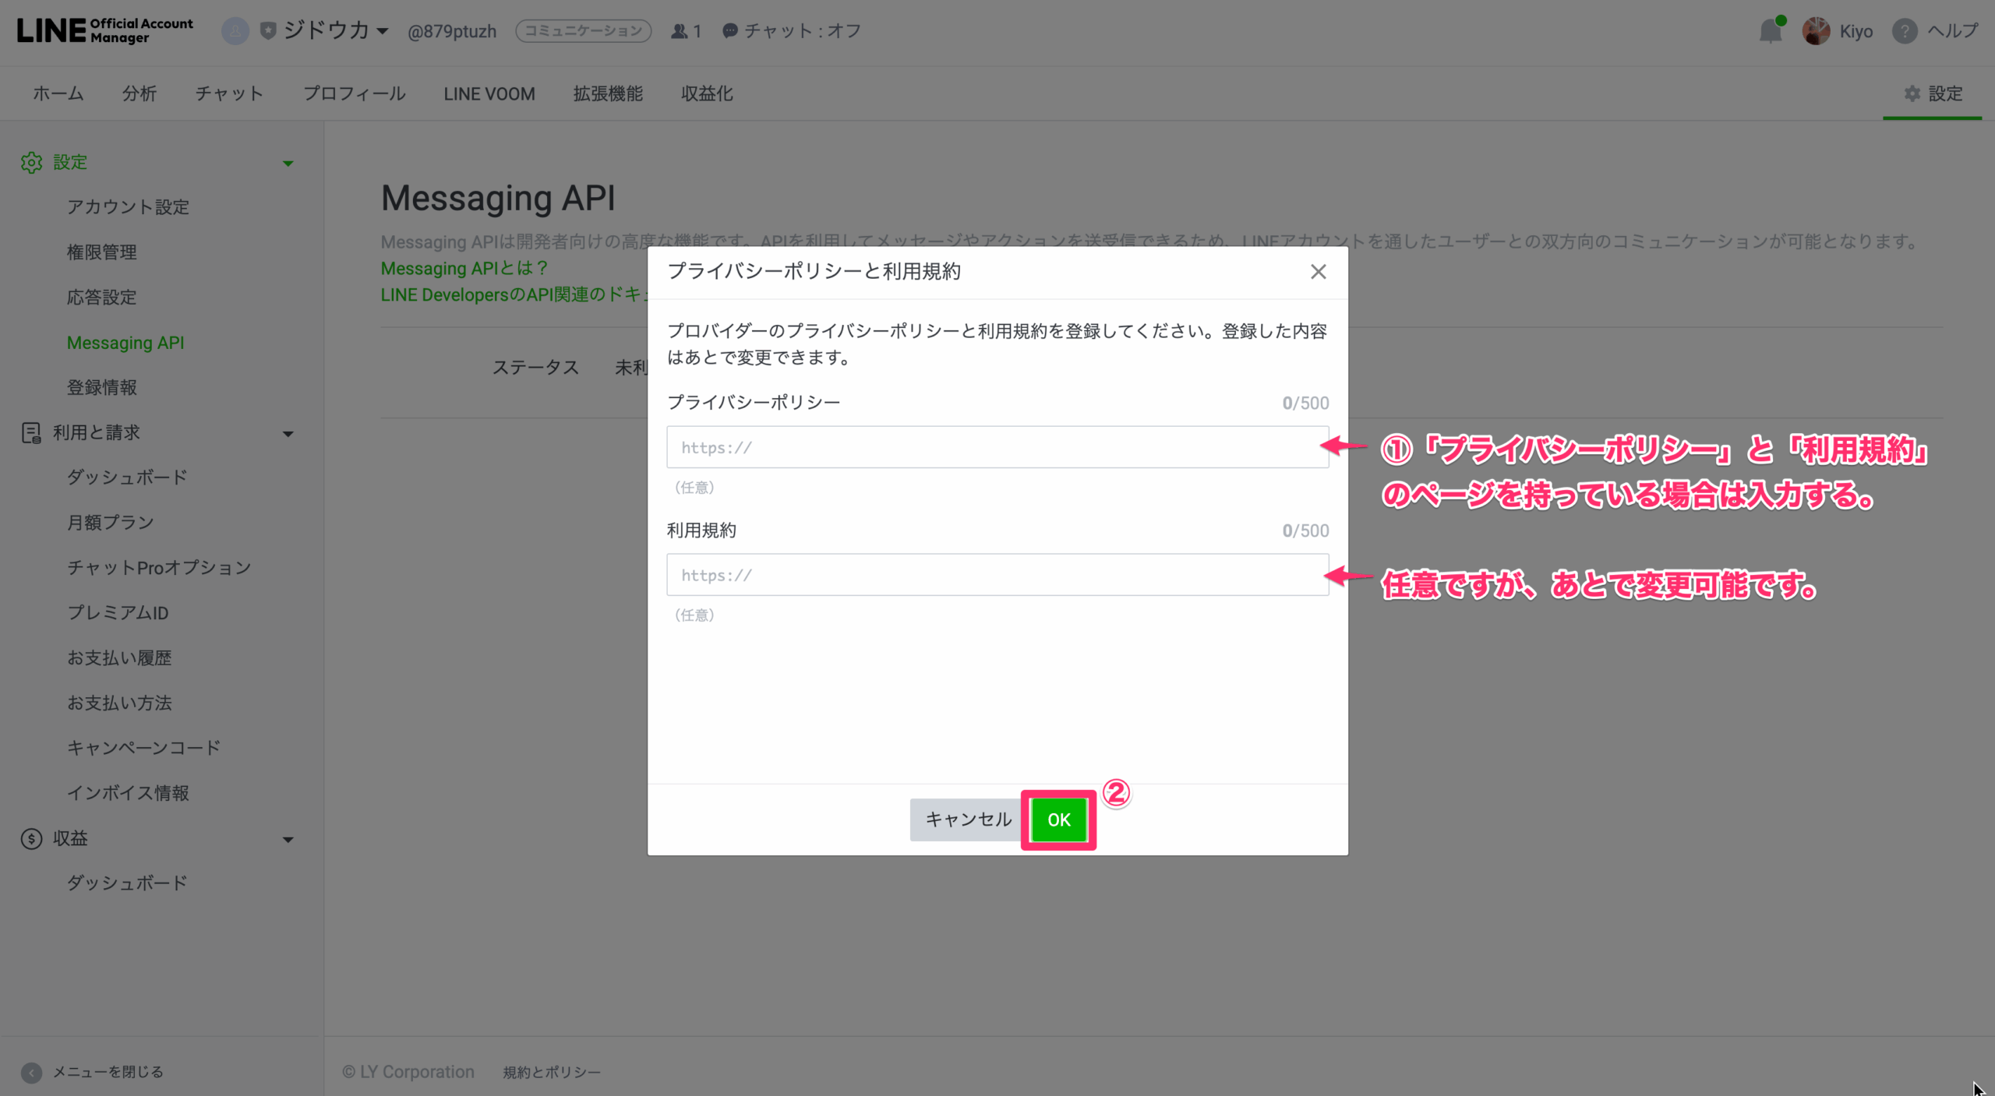Collapse the 収益 section arrow
The image size is (1995, 1096).
click(x=288, y=840)
